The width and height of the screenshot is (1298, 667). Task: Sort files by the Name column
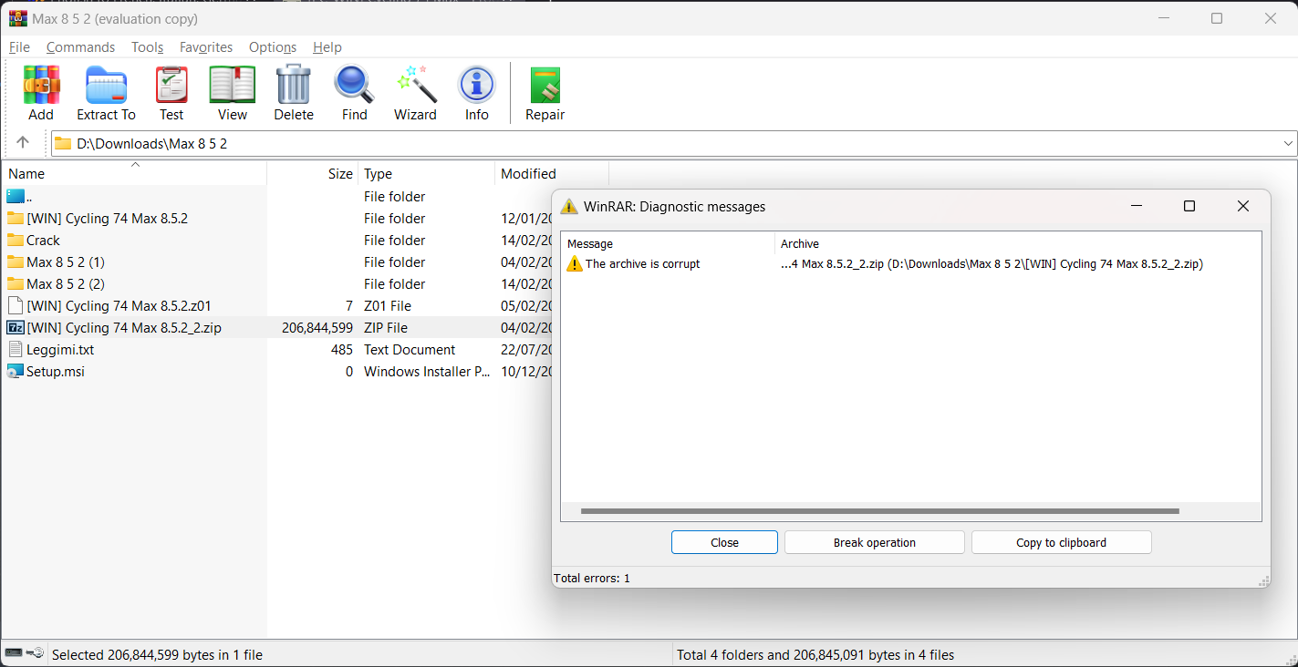(134, 173)
